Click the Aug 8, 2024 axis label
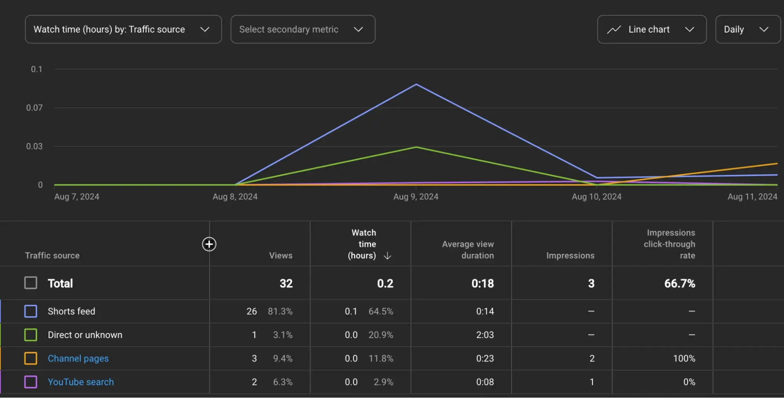This screenshot has height=398, width=784. 235,197
